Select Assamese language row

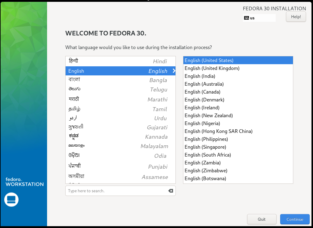click(x=120, y=177)
